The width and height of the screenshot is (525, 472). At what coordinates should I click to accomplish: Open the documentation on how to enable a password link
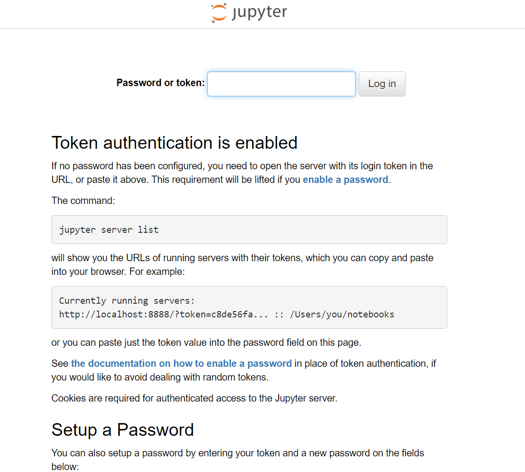[181, 363]
